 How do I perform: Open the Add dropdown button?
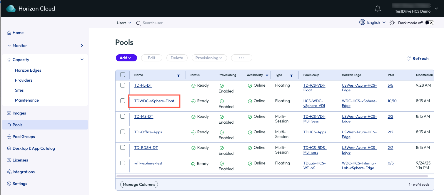coord(126,58)
